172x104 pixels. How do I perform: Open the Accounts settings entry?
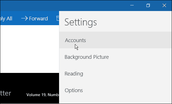[x=116, y=40]
